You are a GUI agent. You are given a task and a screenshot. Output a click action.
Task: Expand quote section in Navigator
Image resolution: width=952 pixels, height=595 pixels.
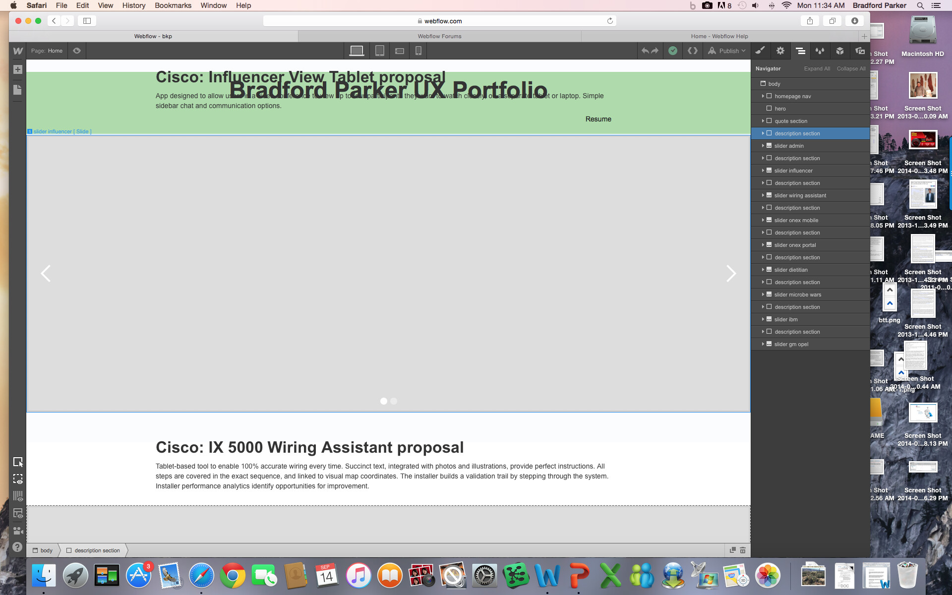click(763, 121)
